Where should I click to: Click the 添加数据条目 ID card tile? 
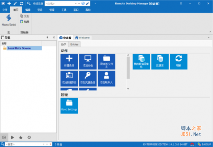pyautogui.click(x=69, y=78)
